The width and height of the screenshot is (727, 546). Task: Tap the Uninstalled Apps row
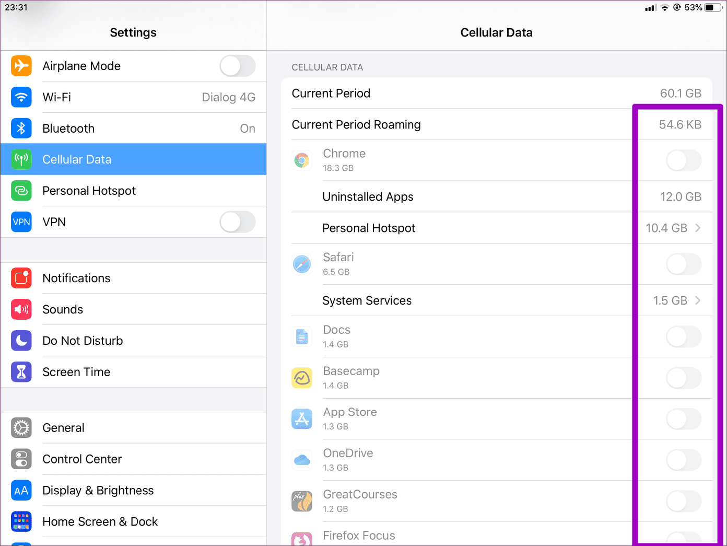coord(497,197)
